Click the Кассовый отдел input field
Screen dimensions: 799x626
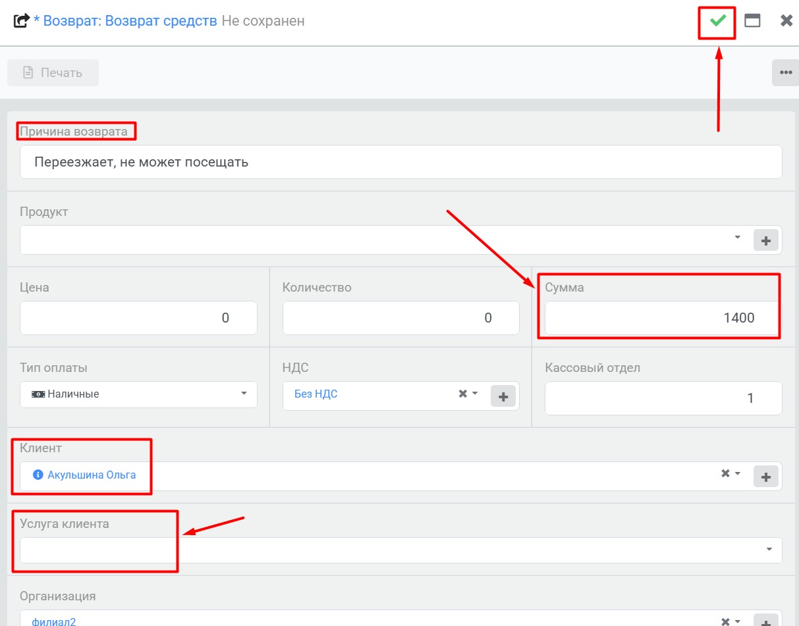pyautogui.click(x=663, y=398)
